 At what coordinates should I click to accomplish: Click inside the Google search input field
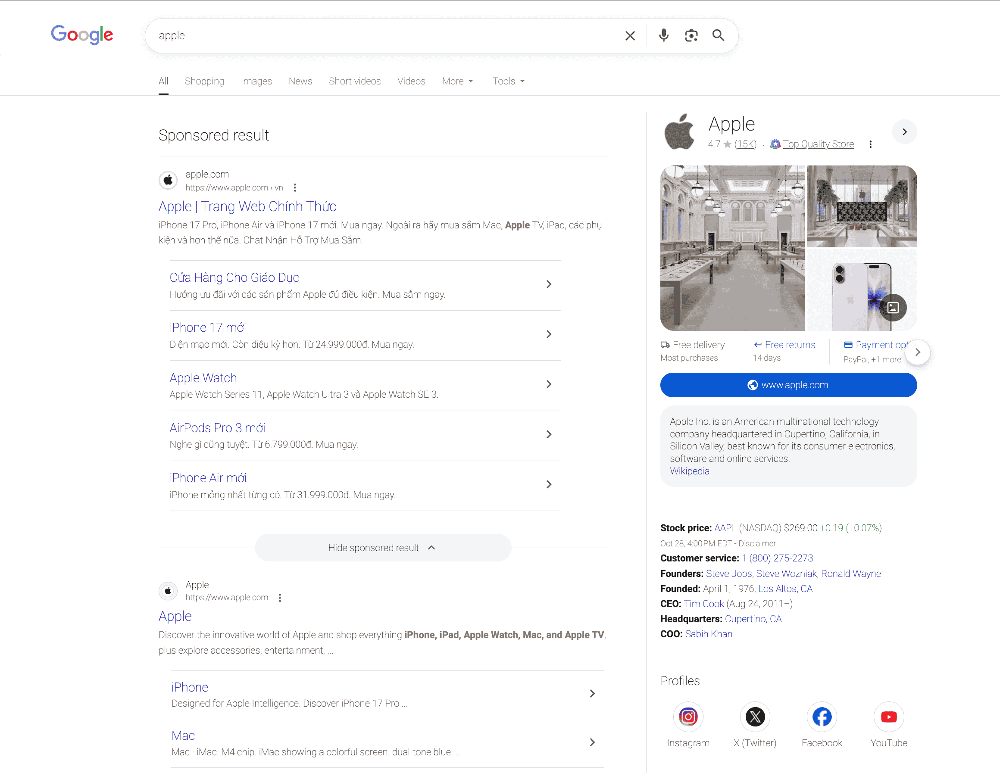384,36
